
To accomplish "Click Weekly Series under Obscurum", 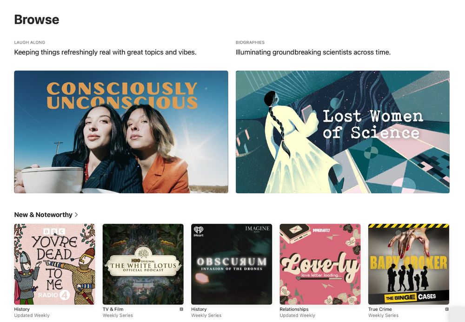I will click(206, 315).
